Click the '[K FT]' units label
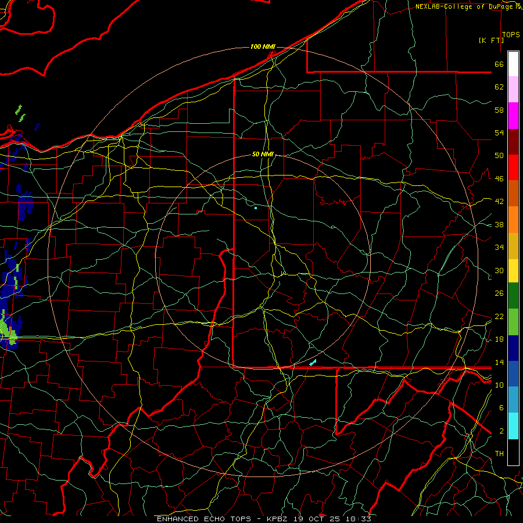This screenshot has height=523, width=523. pyautogui.click(x=491, y=40)
